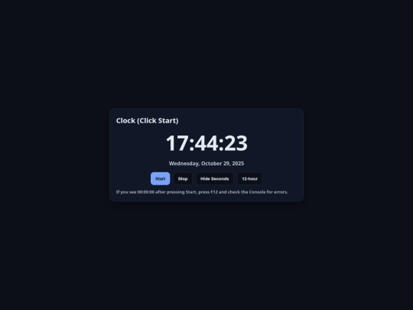Click 00:00:00 in the hint text
The height and width of the screenshot is (310, 413).
coord(146,192)
